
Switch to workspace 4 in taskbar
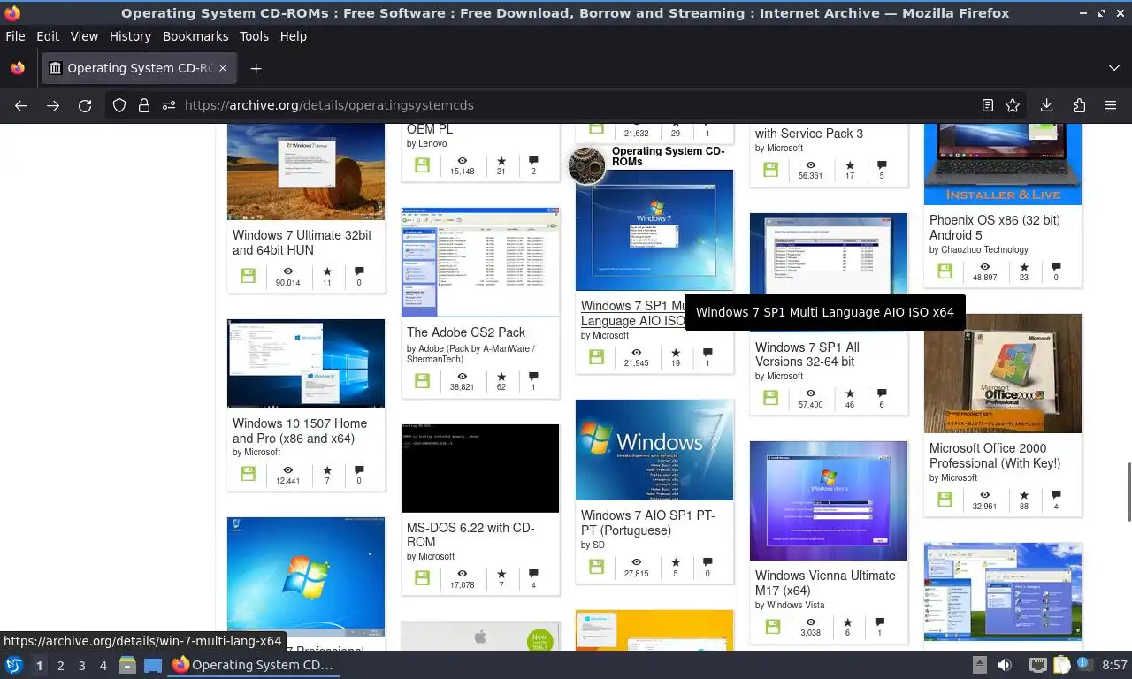(103, 666)
